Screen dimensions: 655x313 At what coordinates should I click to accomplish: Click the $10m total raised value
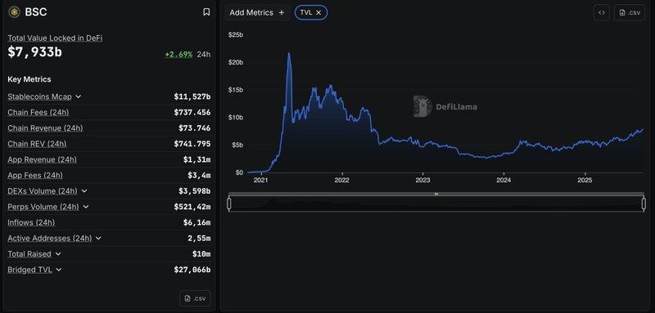(x=201, y=254)
